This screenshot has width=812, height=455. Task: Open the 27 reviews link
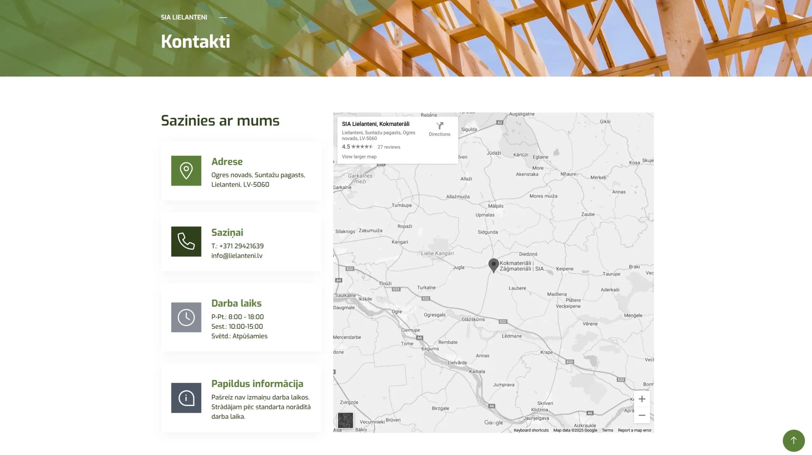tap(389, 147)
